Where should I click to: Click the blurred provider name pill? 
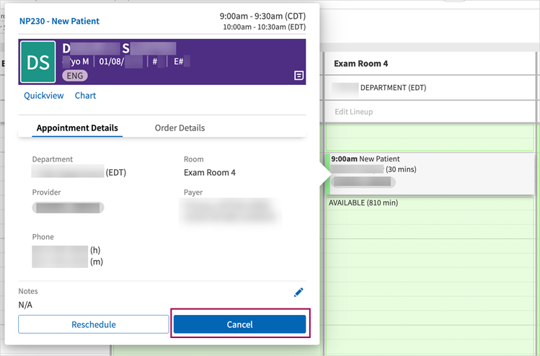(68, 208)
